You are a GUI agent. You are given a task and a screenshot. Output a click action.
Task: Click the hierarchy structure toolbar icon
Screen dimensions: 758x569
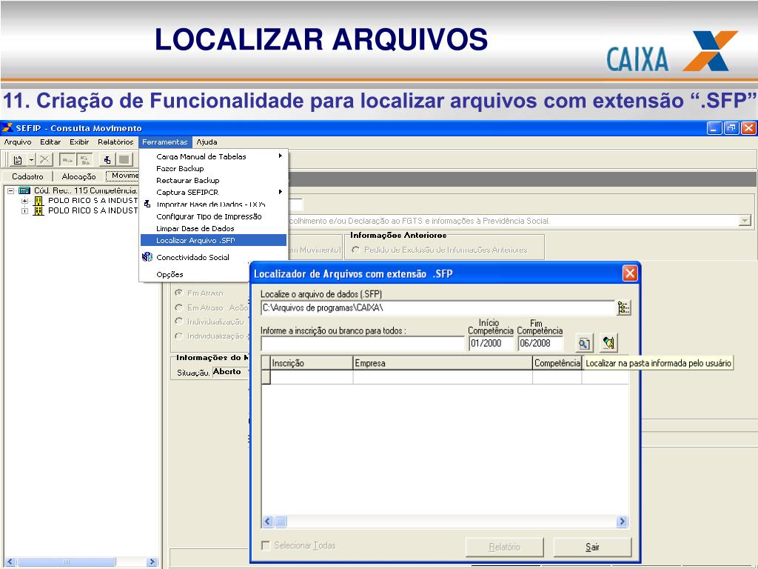coord(107,160)
